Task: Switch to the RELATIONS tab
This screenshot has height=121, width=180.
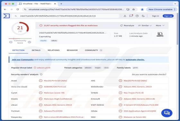Action: [x=54, y=50]
